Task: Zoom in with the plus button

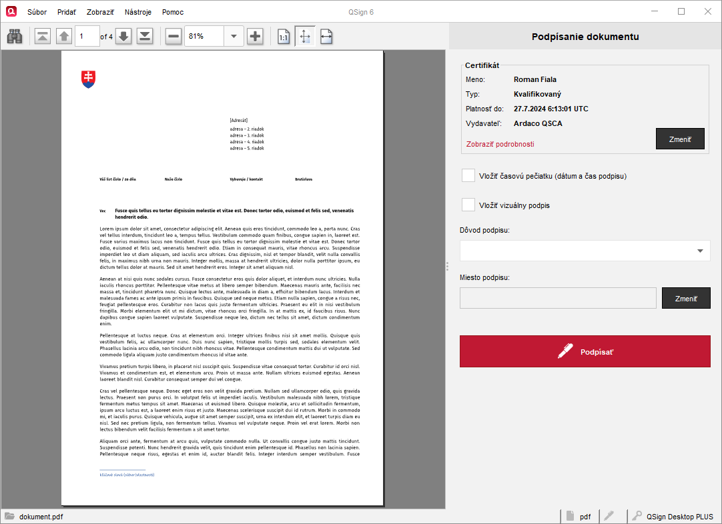Action: click(x=255, y=37)
